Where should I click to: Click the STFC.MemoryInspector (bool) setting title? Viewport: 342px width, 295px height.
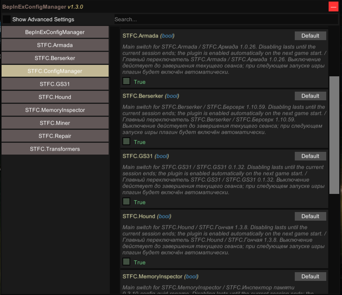[x=160, y=277]
